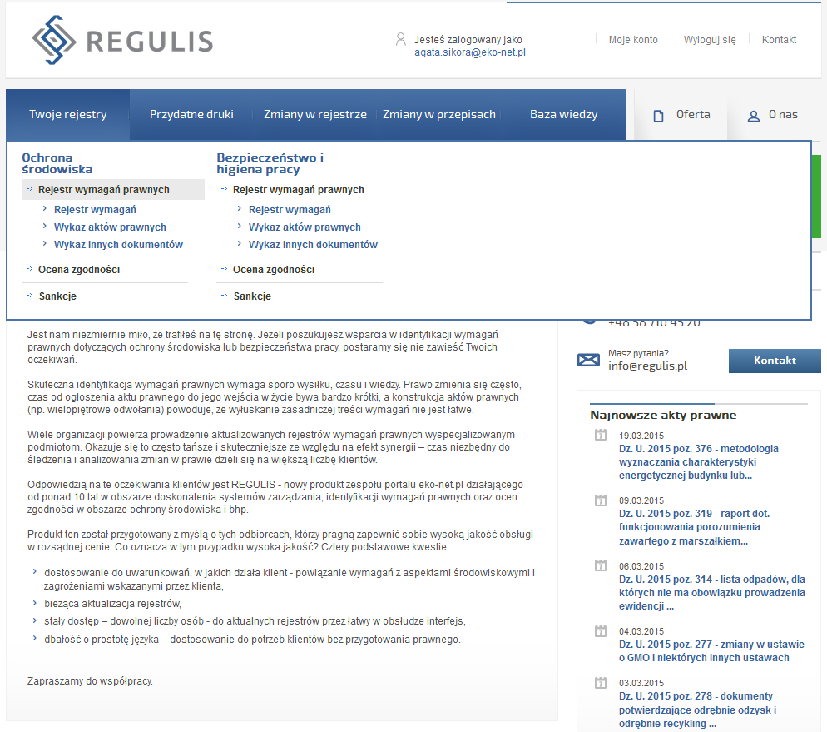827x732 pixels.
Task: Open Dz. U. 2015 poz. 376 article
Action: click(699, 462)
